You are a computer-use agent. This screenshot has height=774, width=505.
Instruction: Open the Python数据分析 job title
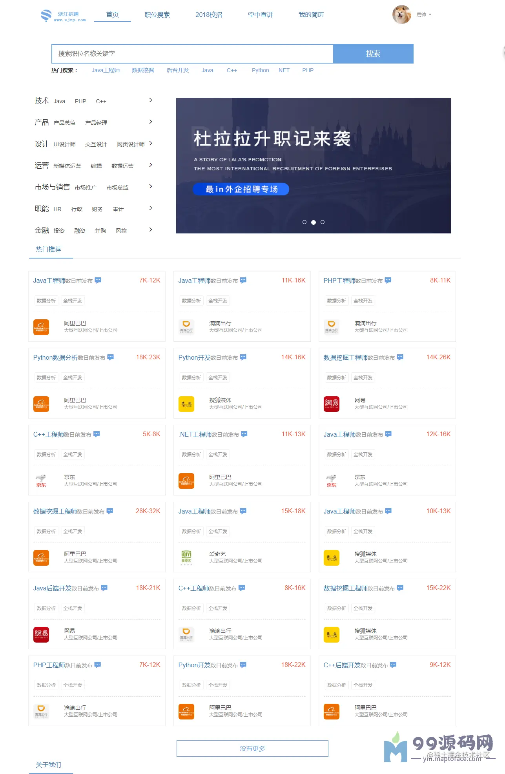point(55,357)
